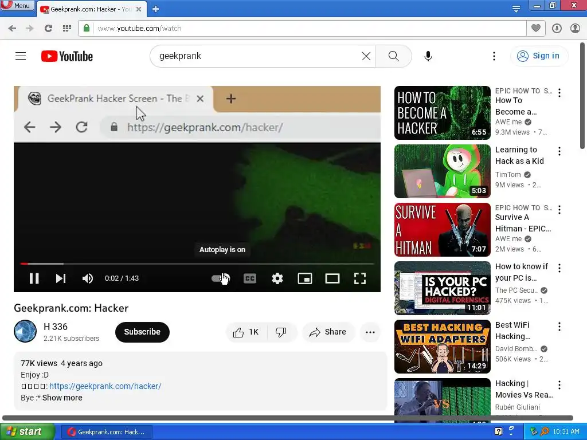Open the H 336 channel avatar
The width and height of the screenshot is (587, 440).
[25, 331]
